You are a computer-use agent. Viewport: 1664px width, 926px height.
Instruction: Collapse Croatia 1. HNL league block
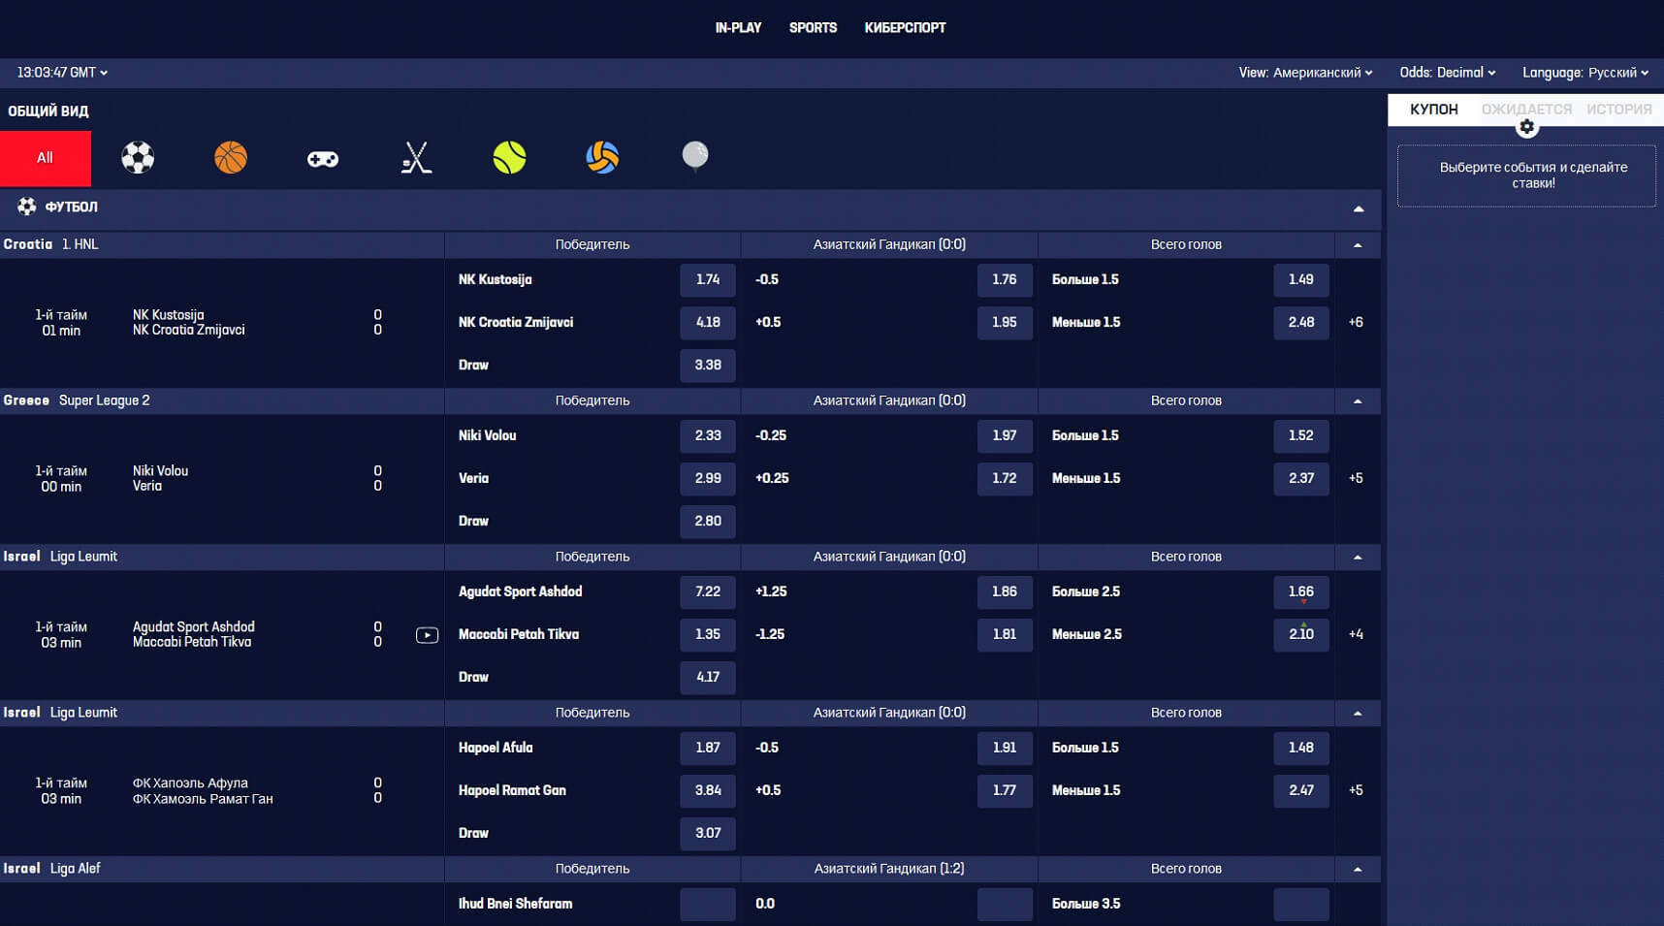pyautogui.click(x=1358, y=245)
